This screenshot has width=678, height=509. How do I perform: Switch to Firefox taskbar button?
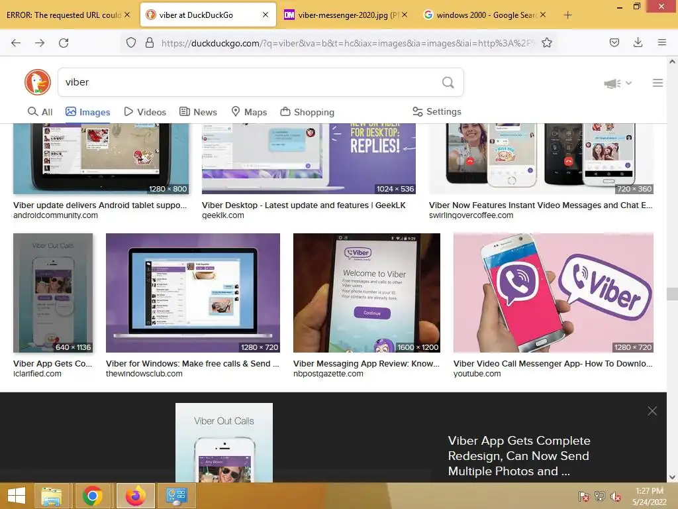(x=135, y=496)
